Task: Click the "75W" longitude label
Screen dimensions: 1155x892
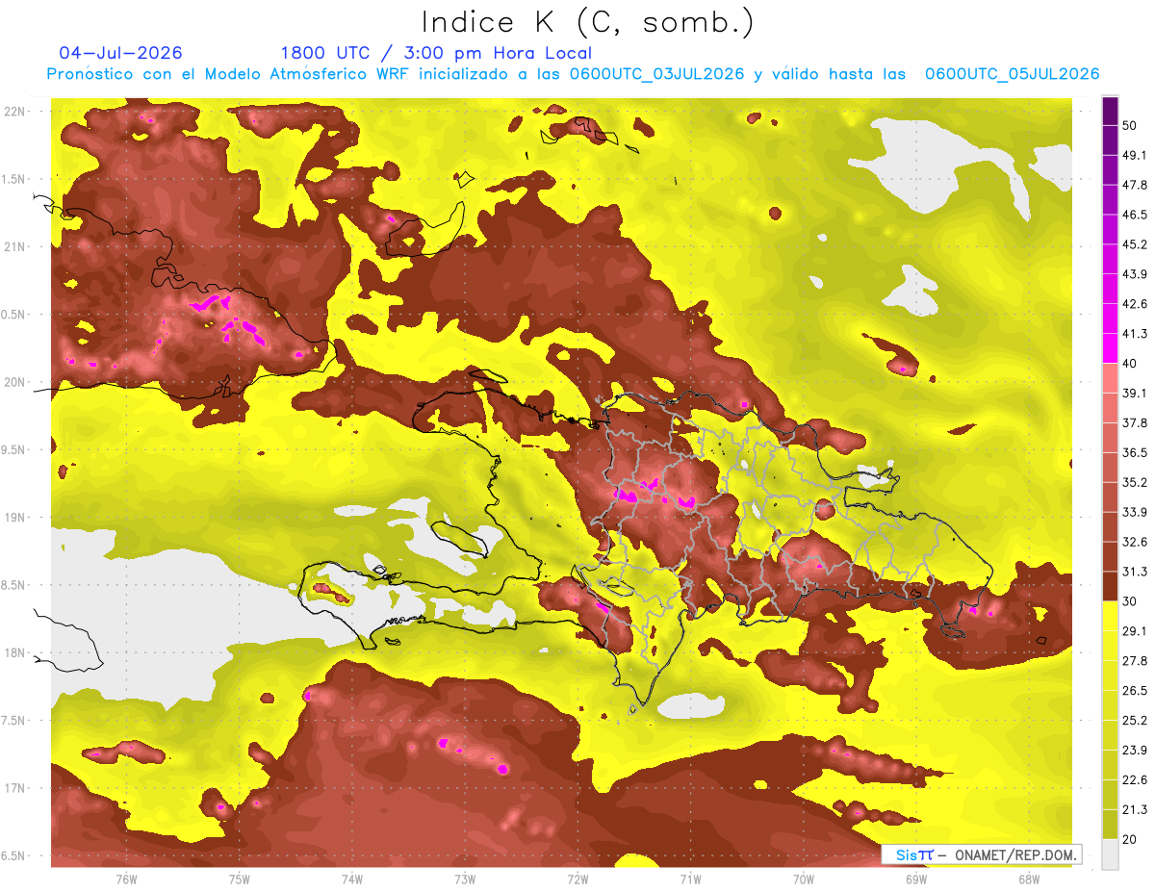Action: pos(240,879)
